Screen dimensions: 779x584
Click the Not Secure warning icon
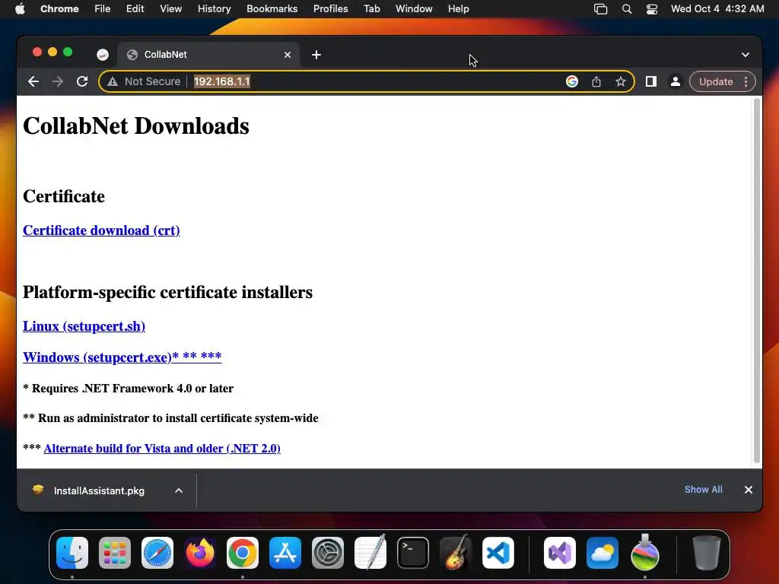(x=113, y=81)
